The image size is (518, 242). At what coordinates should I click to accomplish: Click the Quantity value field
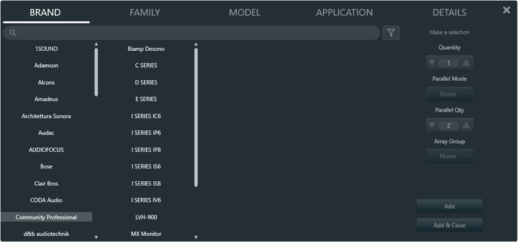click(448, 63)
